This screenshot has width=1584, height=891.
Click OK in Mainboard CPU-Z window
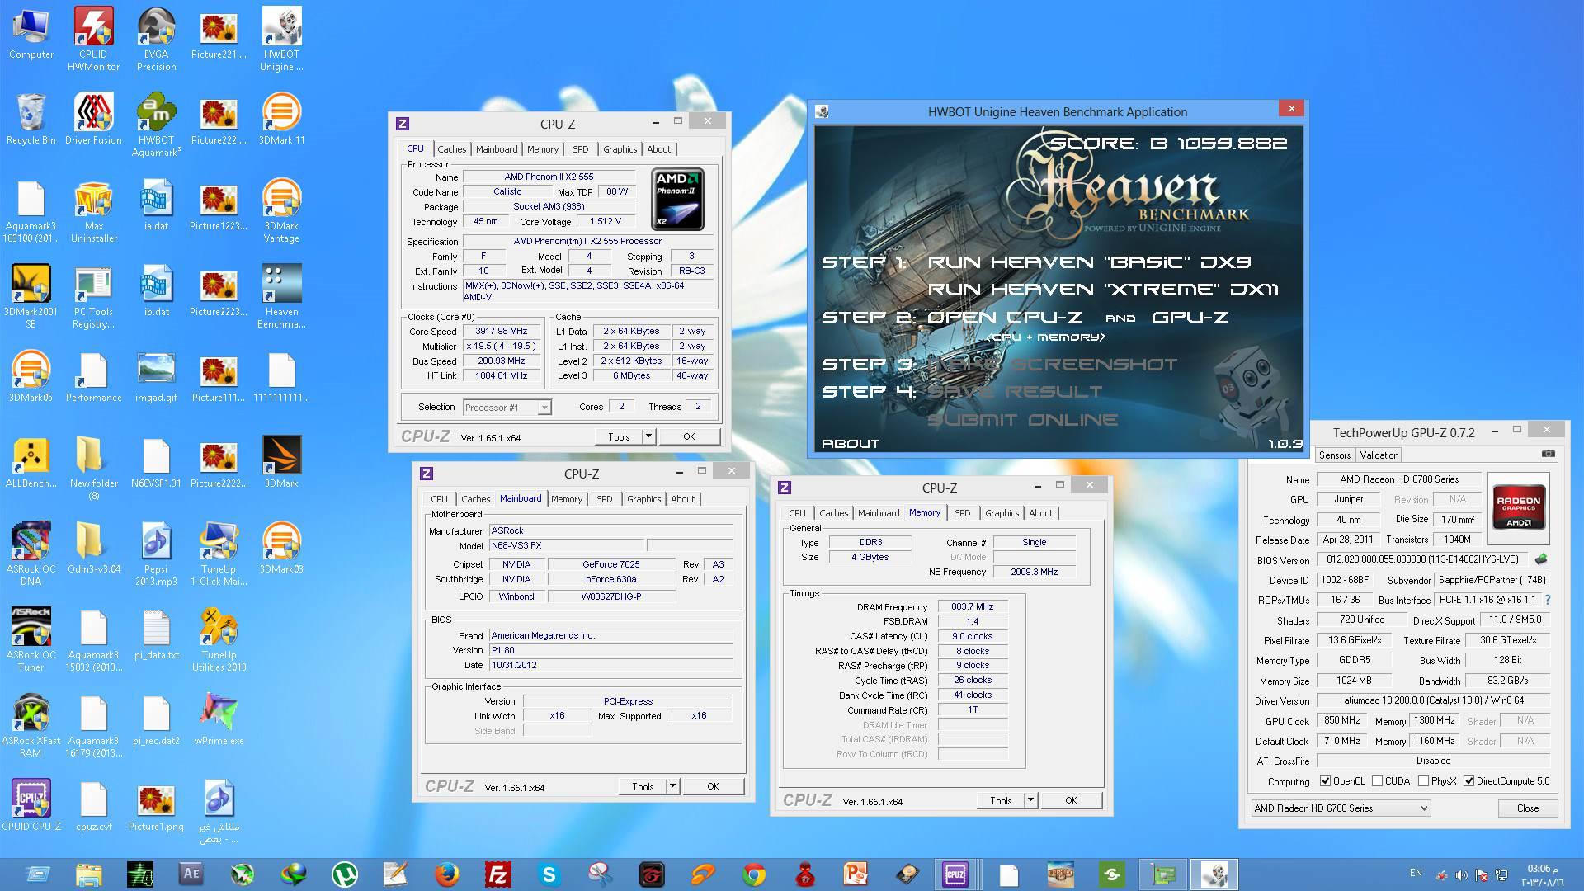coord(713,786)
